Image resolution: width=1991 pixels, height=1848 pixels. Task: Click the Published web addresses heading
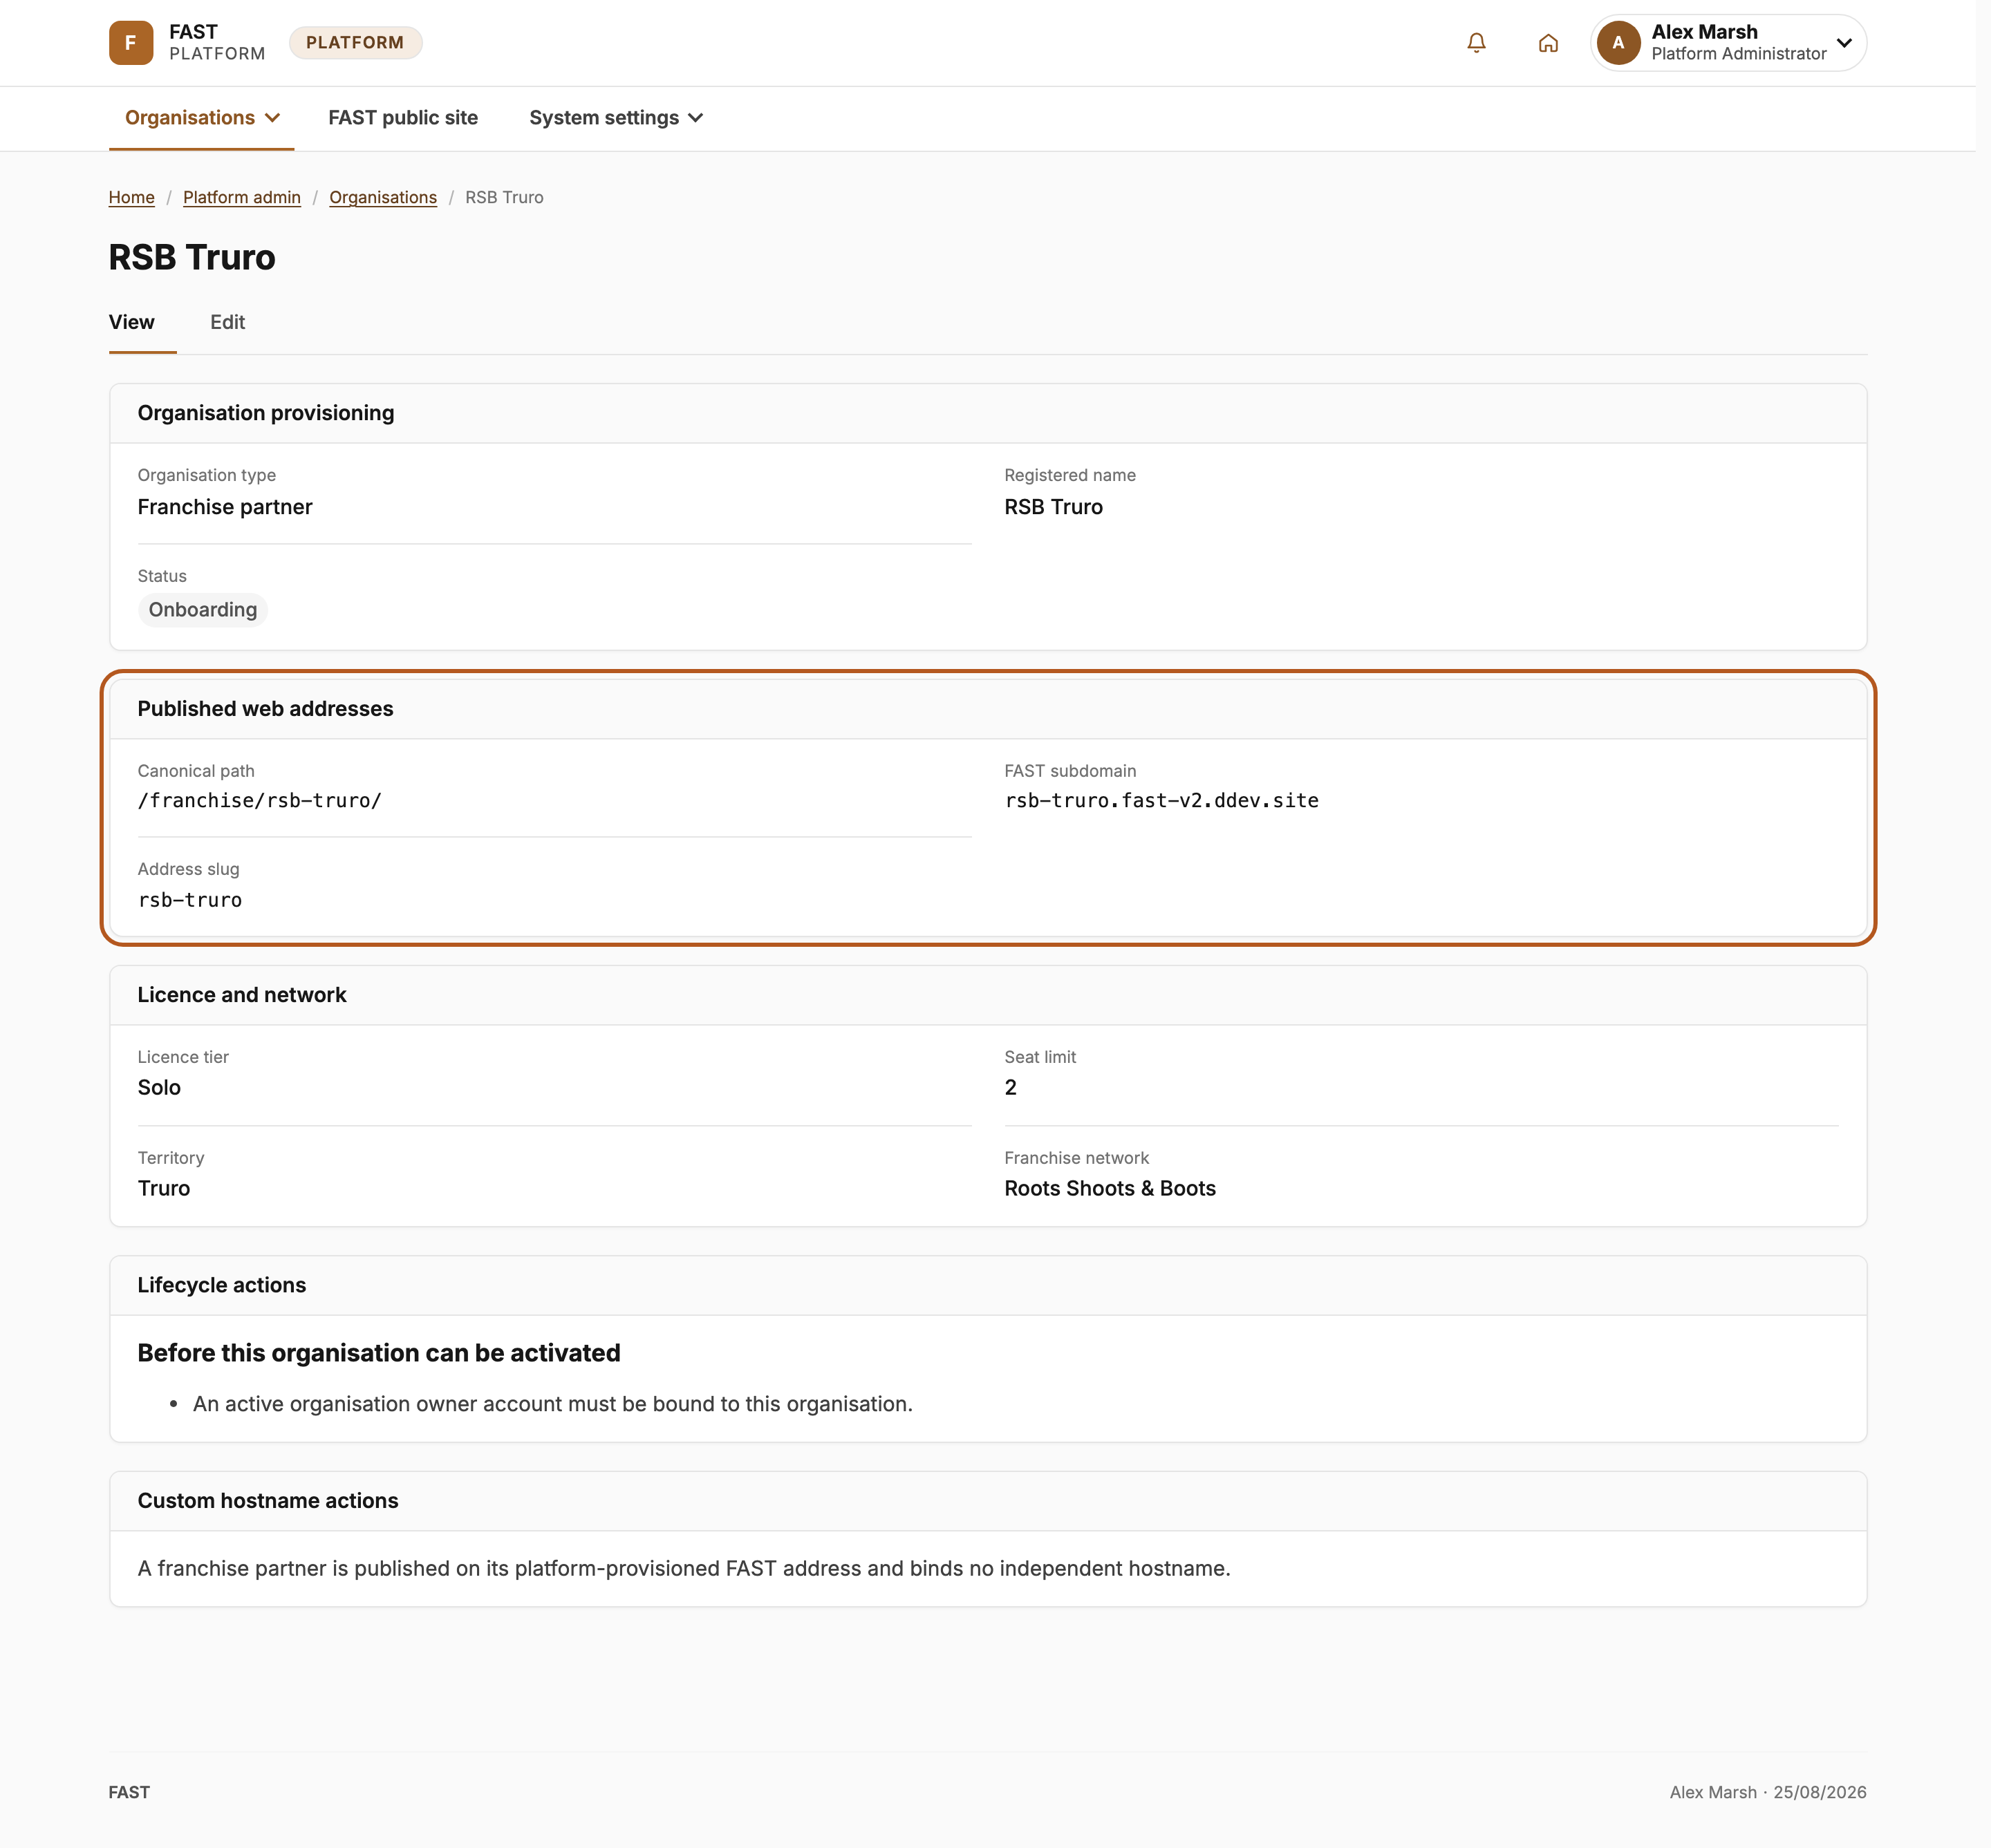[x=265, y=709]
